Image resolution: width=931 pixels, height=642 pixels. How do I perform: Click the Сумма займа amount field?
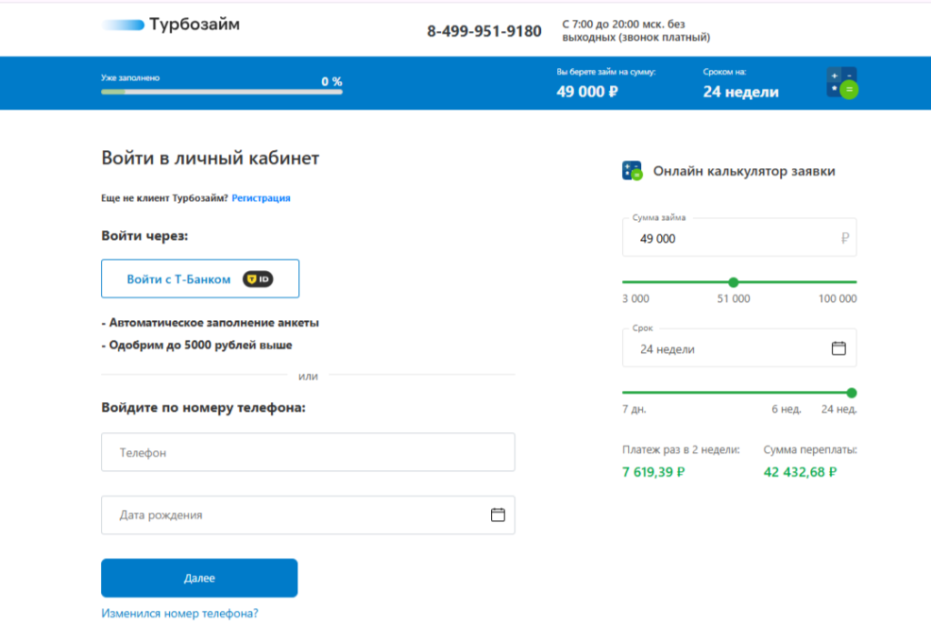pyautogui.click(x=727, y=238)
